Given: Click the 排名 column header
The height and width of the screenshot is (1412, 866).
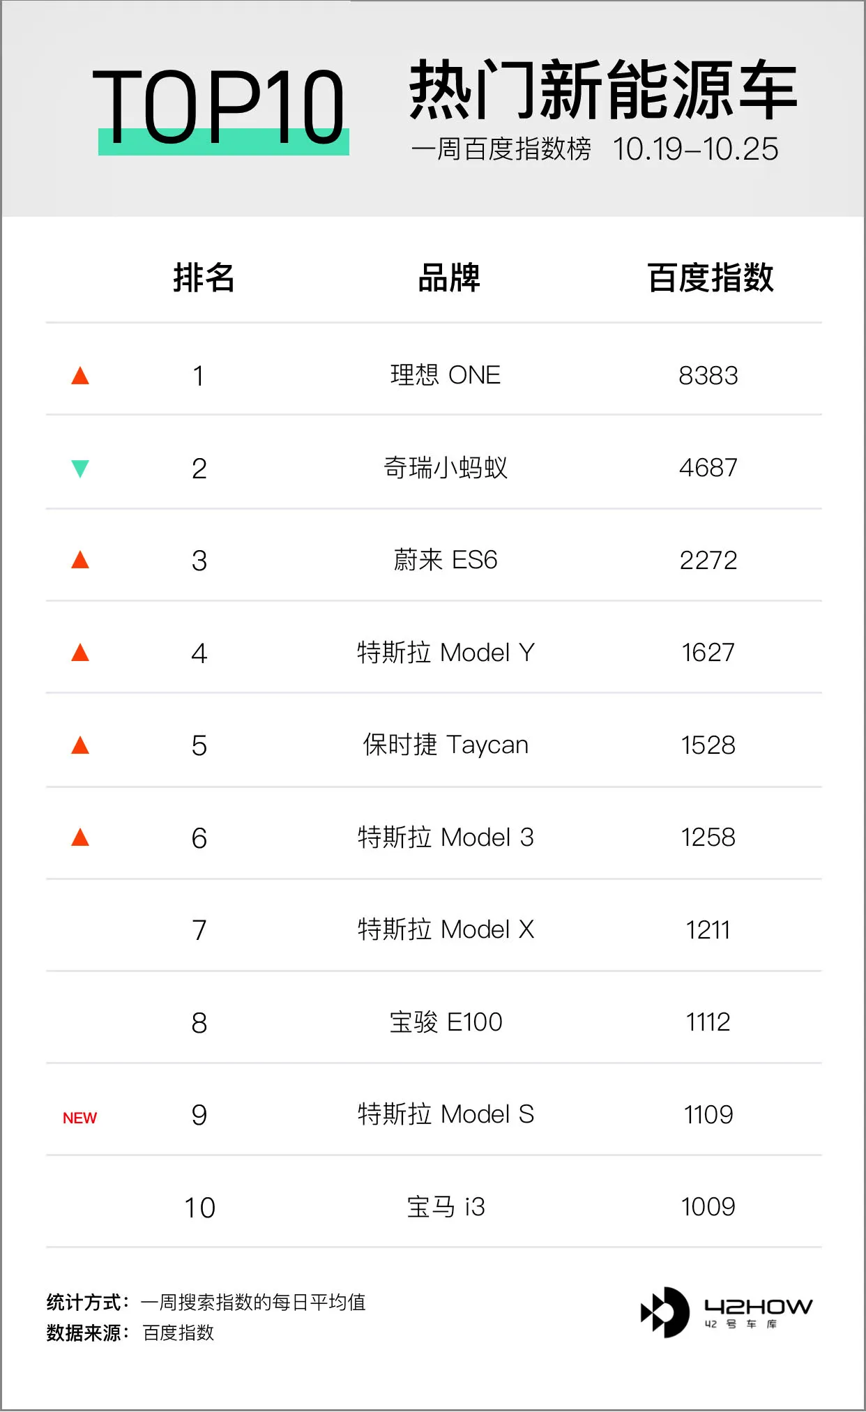Looking at the screenshot, I should coord(204,278).
